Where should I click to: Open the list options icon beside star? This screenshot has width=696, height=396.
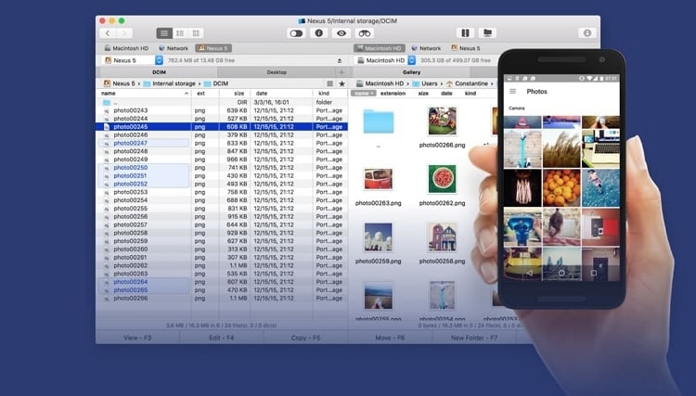click(x=329, y=83)
